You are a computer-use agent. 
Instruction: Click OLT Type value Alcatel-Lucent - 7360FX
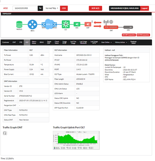coord(85,74)
